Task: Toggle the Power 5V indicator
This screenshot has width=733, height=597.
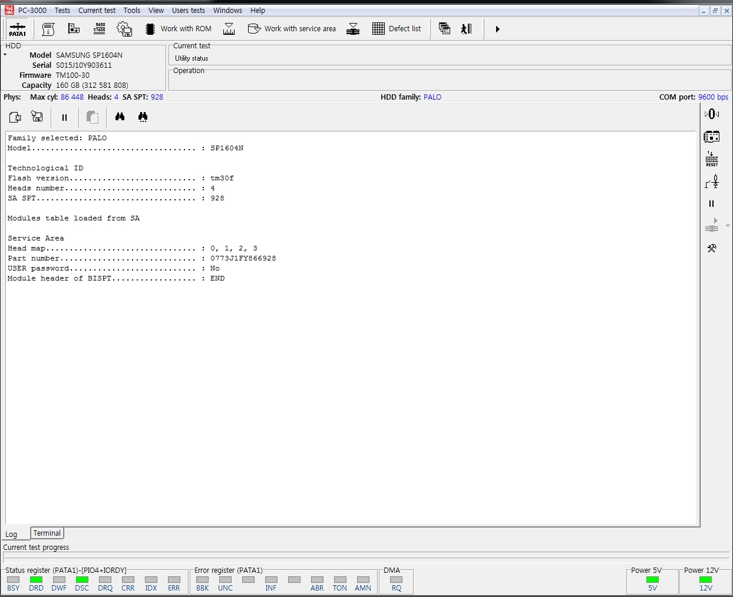Action: click(652, 580)
